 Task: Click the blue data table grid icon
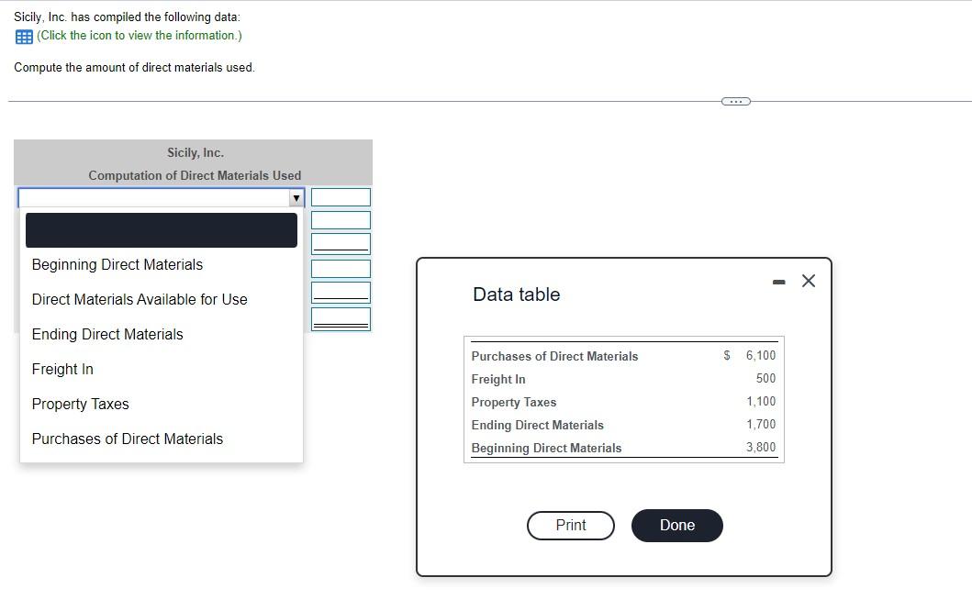click(22, 37)
